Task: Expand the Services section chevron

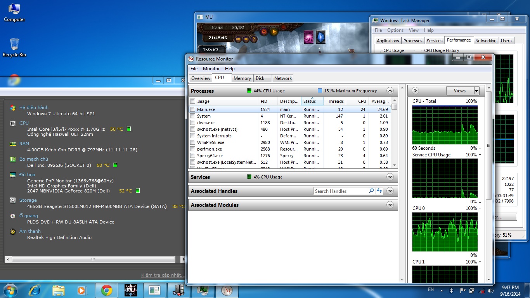Action: click(390, 177)
